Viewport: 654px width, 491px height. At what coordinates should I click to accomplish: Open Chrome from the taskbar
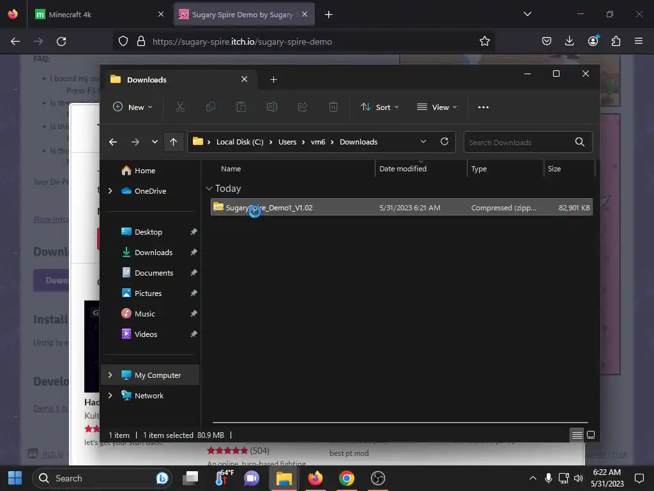(x=347, y=478)
